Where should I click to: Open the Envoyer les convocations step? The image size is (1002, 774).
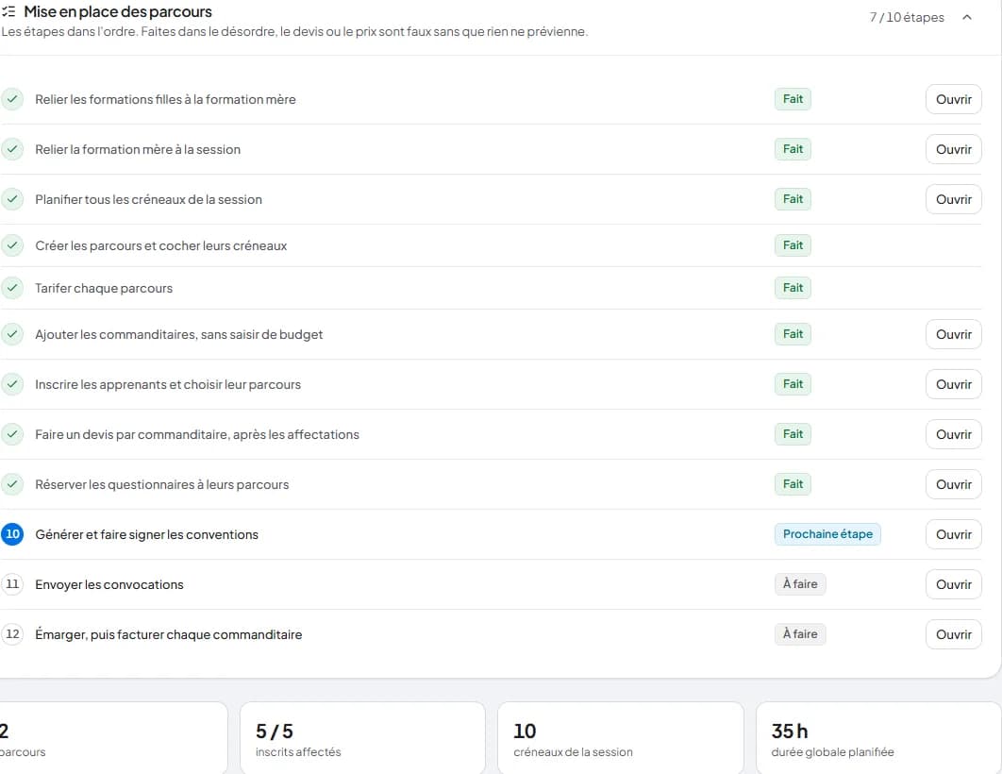click(x=954, y=584)
